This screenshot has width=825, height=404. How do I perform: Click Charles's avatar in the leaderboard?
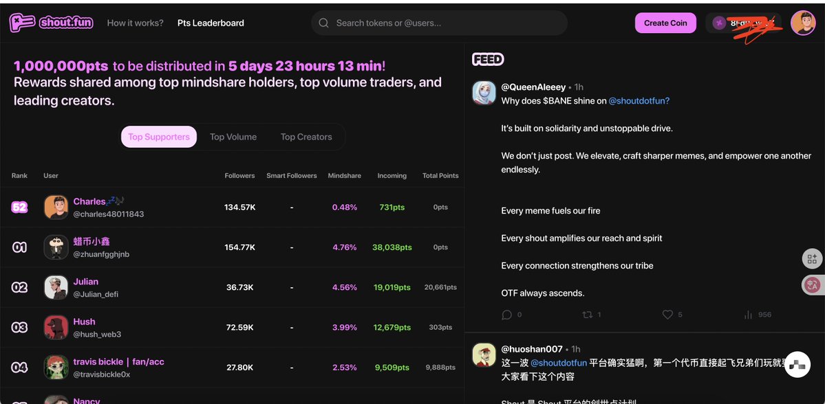(56, 207)
